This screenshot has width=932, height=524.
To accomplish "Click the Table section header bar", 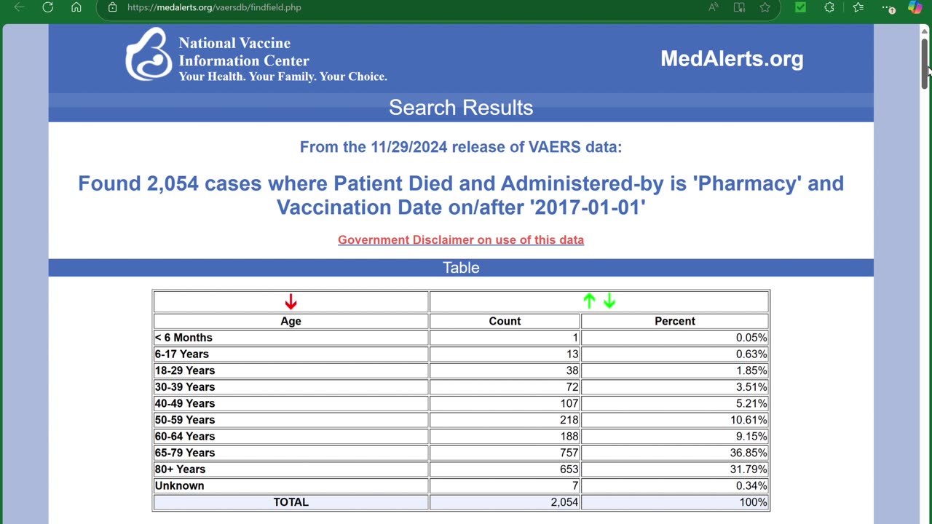I will tap(461, 268).
